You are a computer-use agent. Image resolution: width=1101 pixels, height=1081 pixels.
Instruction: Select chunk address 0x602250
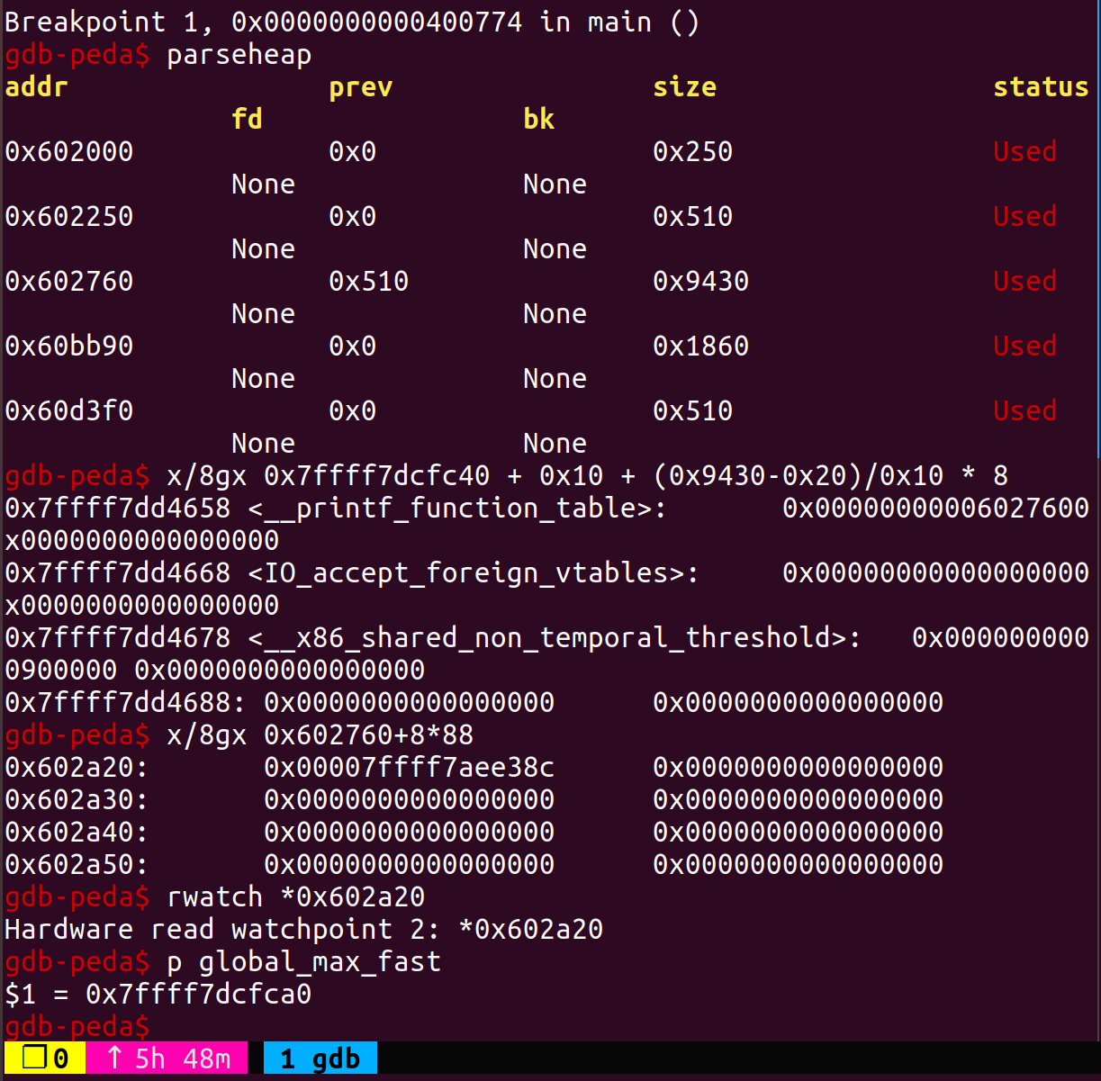pos(68,216)
